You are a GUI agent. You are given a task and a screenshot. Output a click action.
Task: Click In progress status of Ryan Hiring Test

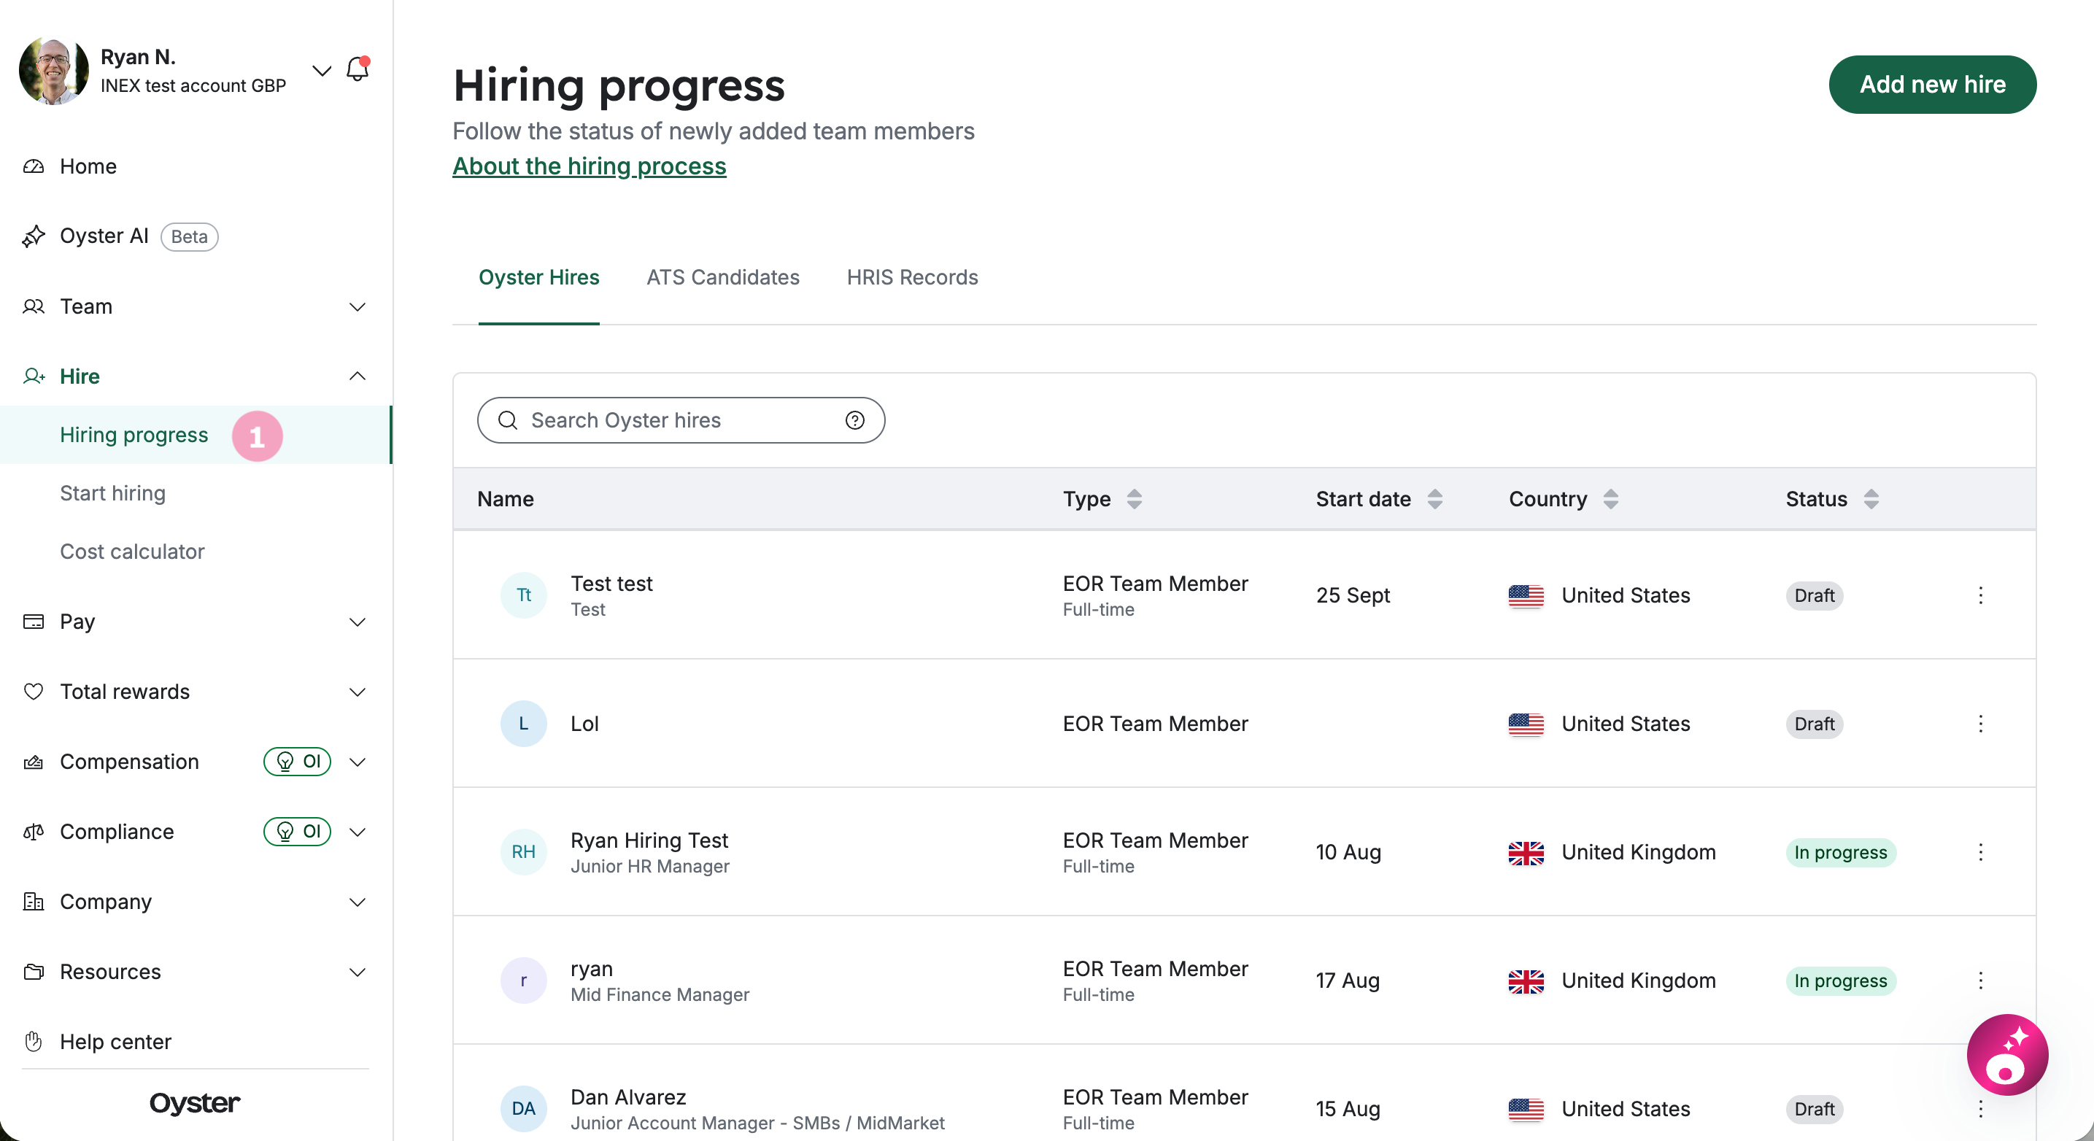[x=1840, y=853]
